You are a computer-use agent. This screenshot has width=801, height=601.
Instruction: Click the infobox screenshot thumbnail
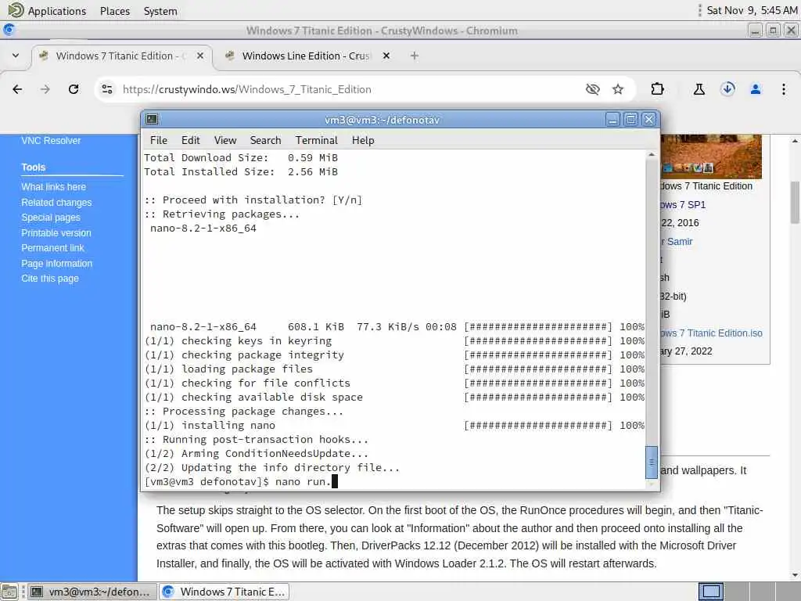tap(711, 156)
